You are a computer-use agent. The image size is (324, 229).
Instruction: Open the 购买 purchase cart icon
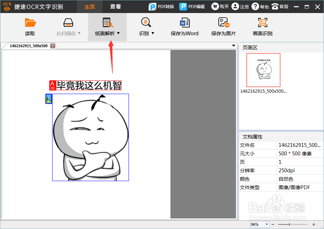coord(214,6)
